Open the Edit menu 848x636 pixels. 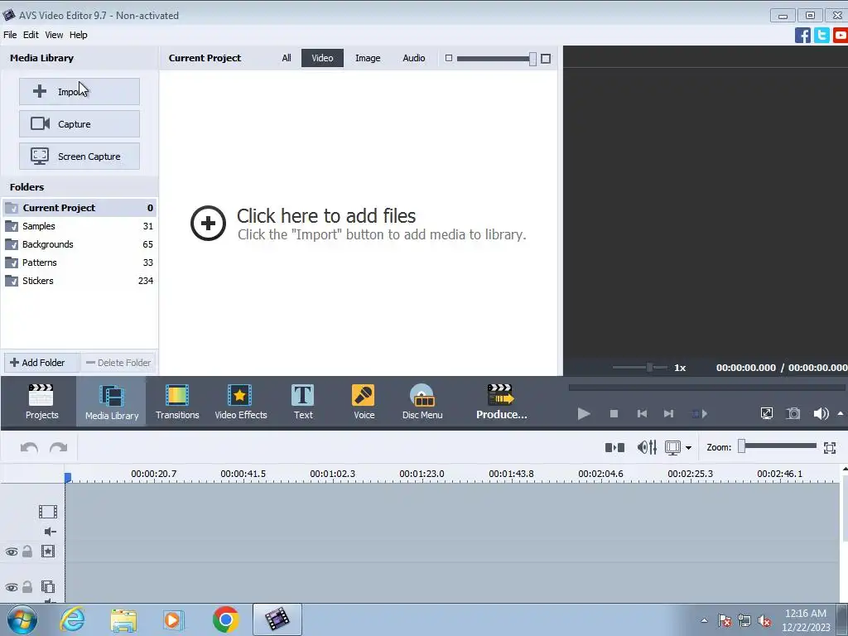point(31,35)
